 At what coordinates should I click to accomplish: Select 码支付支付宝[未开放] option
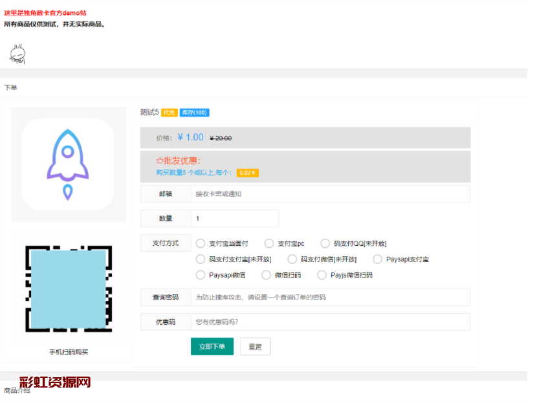coord(201,259)
